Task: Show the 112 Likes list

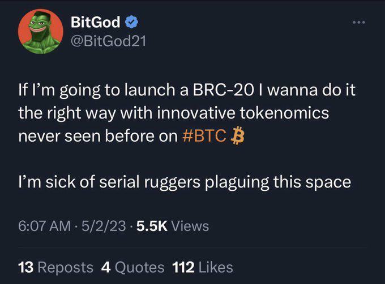Action: pyautogui.click(x=204, y=267)
